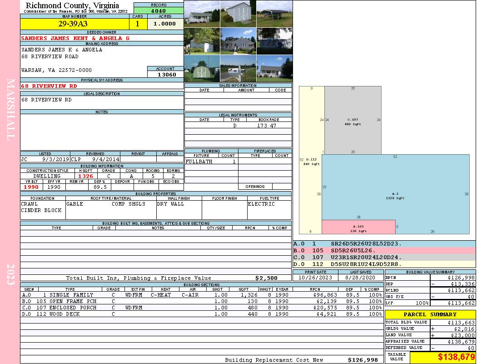Click LAND VALUE $23,000
The height and width of the screenshot is (364, 477).
pos(463,335)
